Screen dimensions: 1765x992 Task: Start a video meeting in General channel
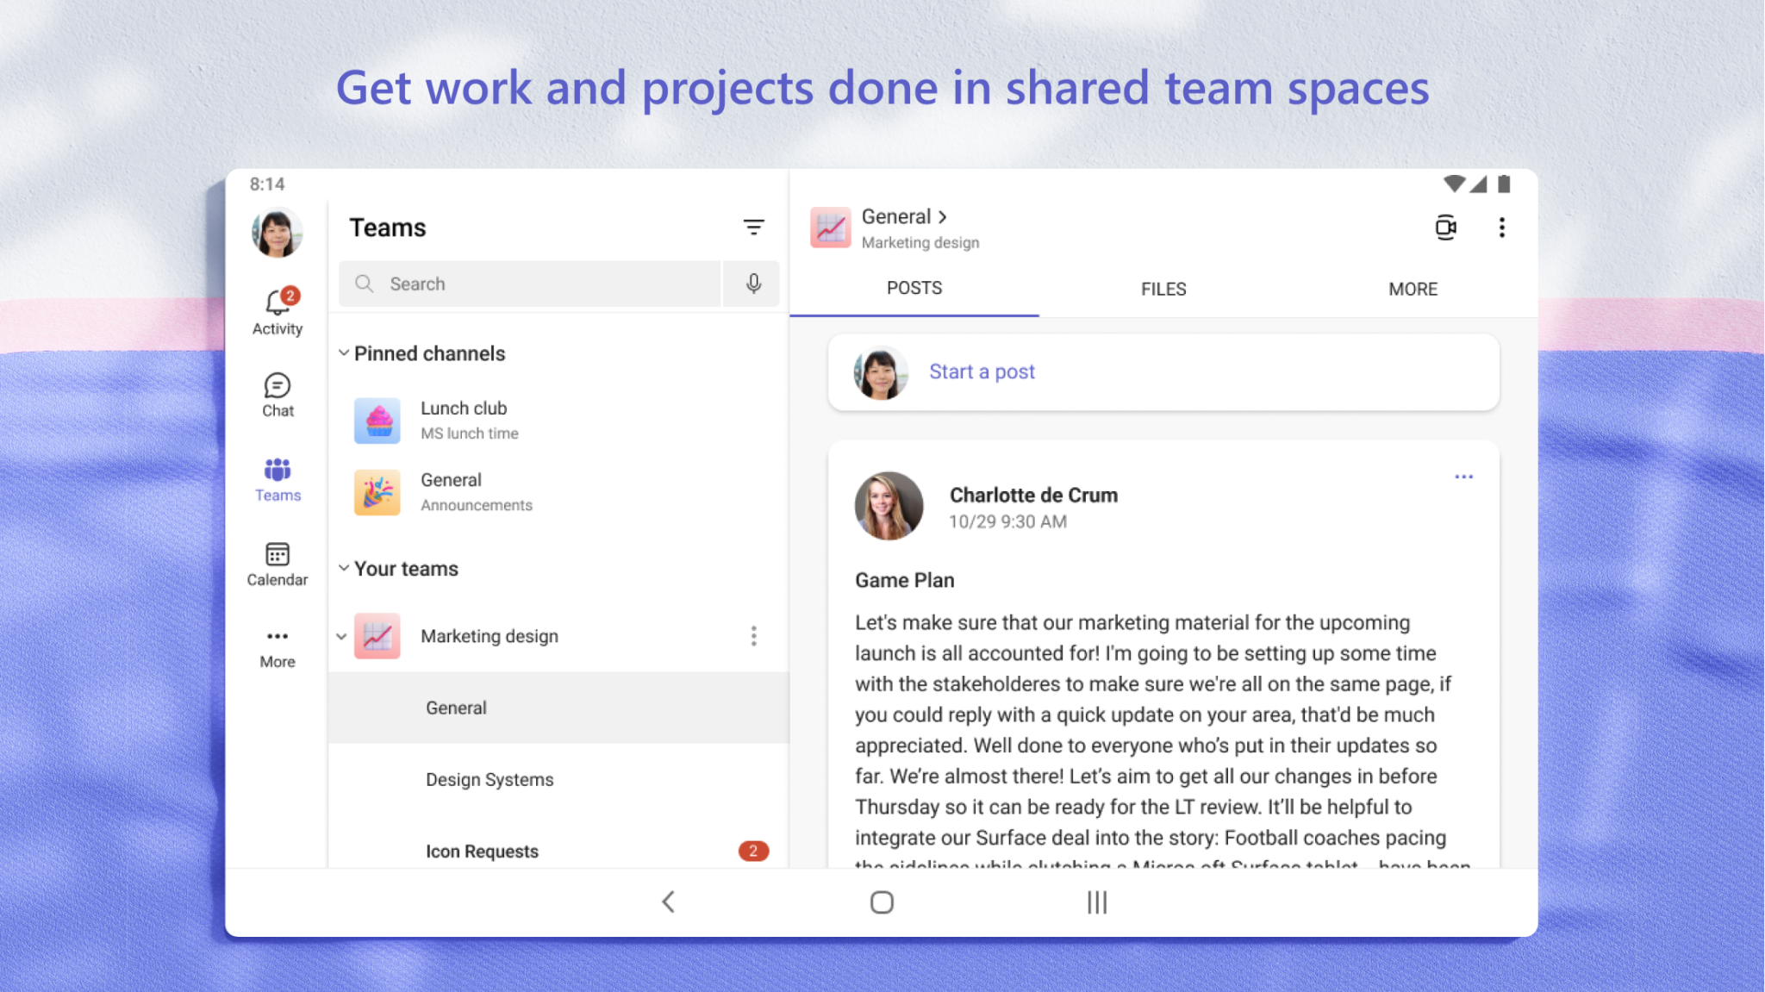pos(1444,227)
